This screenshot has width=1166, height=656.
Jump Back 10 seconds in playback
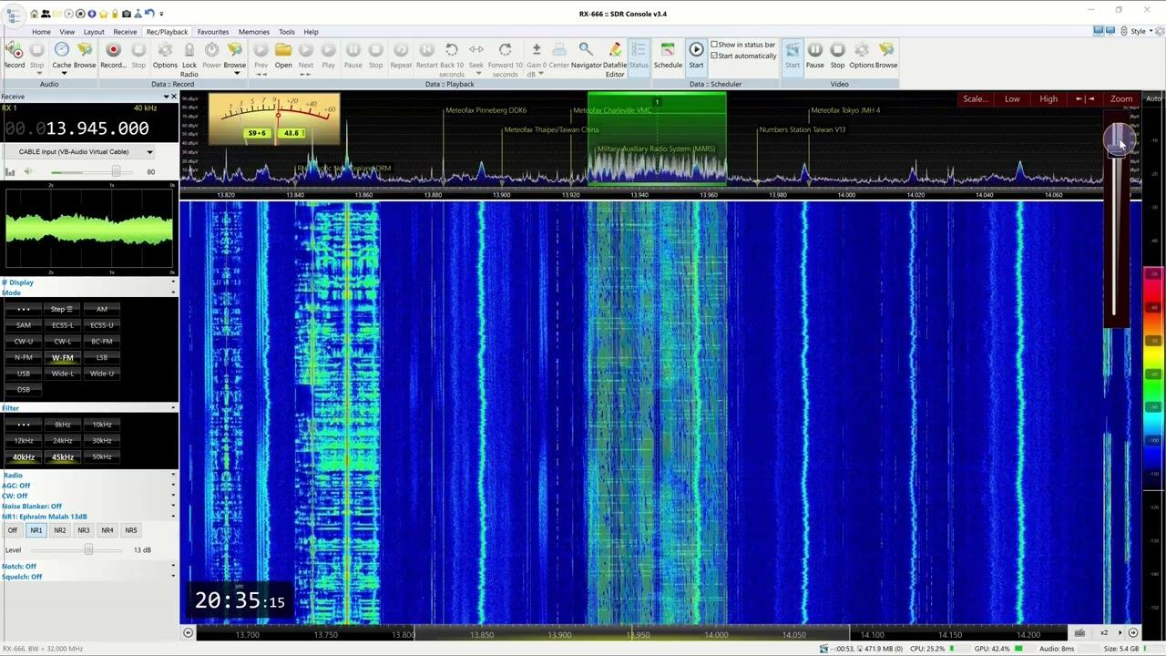pyautogui.click(x=452, y=58)
